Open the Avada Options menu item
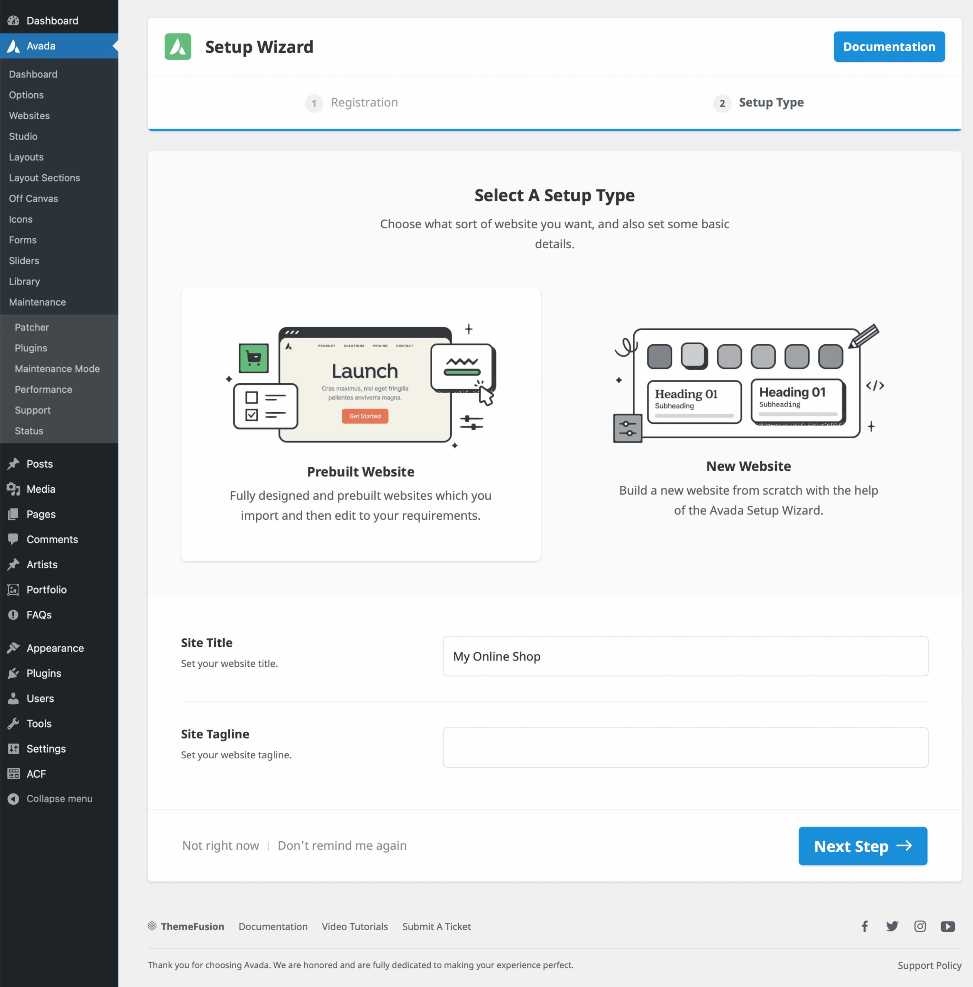The image size is (973, 987). [26, 94]
